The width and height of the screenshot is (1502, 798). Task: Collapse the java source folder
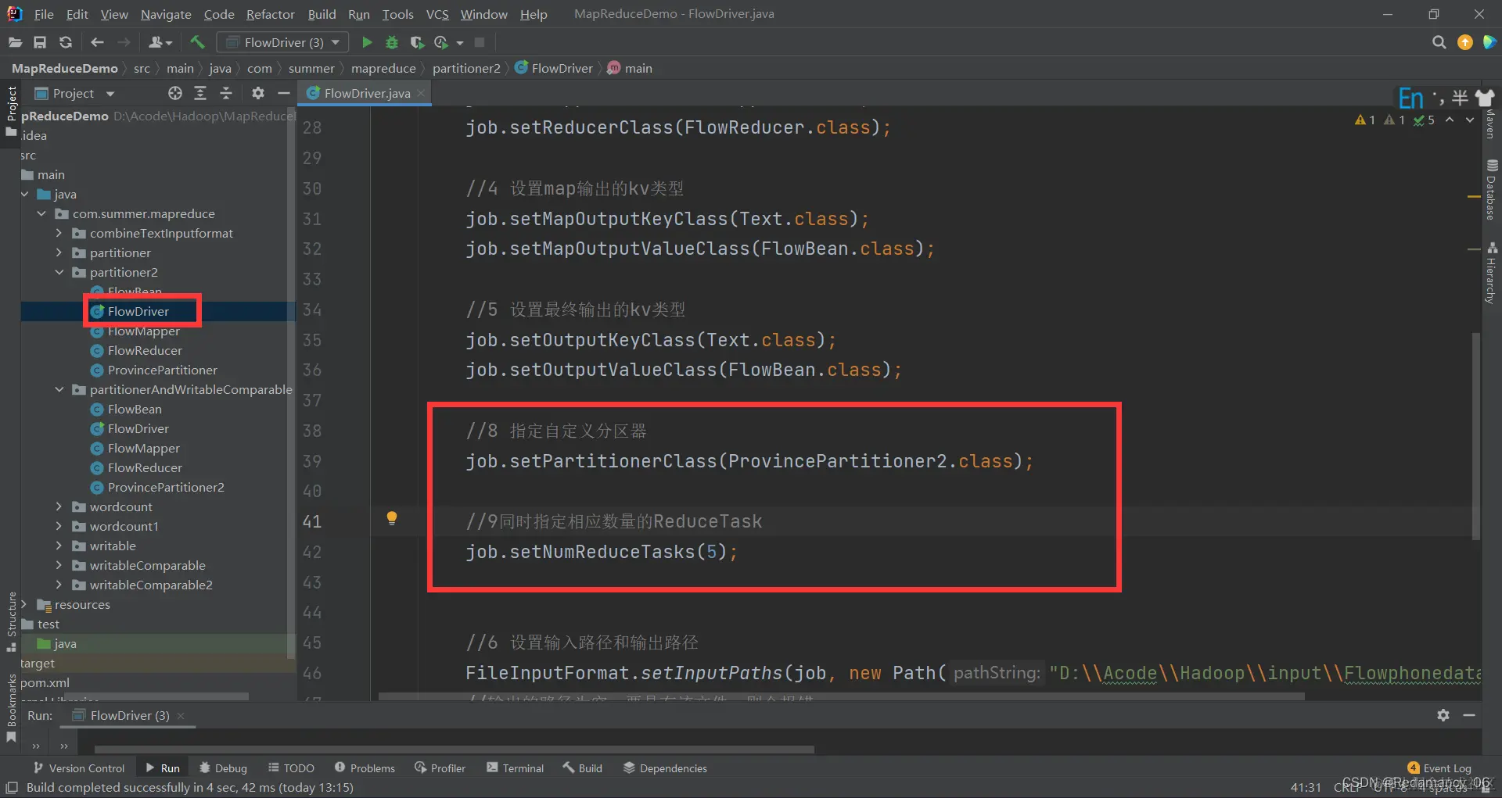tap(26, 194)
